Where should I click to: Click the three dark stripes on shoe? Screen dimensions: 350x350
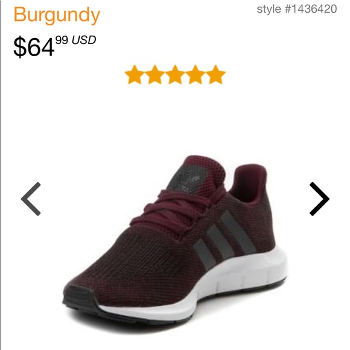click(x=224, y=238)
